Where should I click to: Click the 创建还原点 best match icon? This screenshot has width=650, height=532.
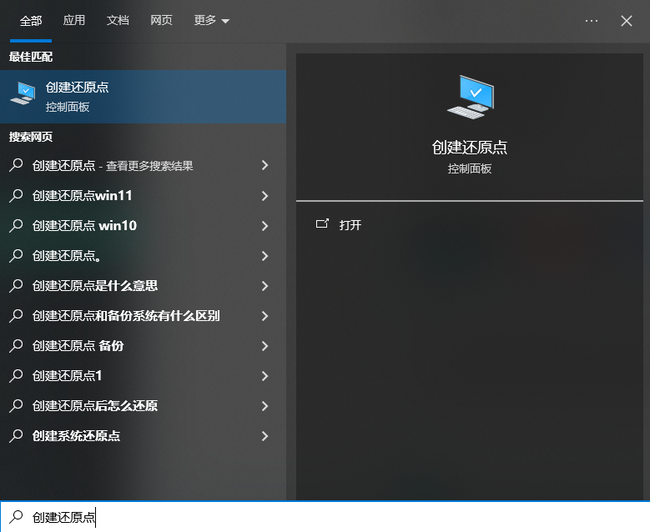coord(23,94)
